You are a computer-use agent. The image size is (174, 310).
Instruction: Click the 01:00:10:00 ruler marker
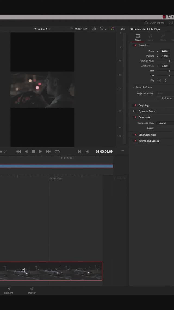56,178
